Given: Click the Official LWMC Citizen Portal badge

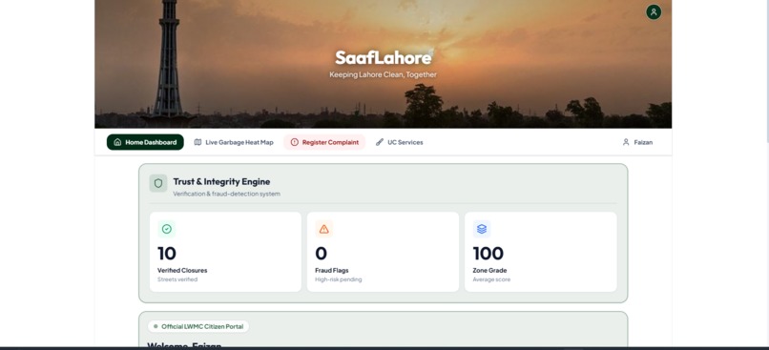Looking at the screenshot, I should pyautogui.click(x=198, y=326).
